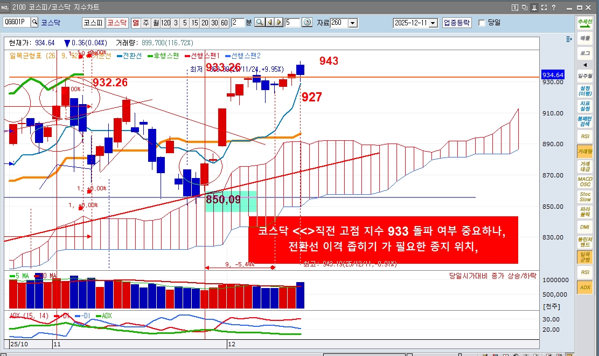Open 지표설정 indicator settings
599x356 pixels.
(x=585, y=106)
